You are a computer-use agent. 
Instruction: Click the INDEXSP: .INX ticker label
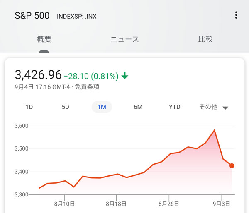click(77, 17)
